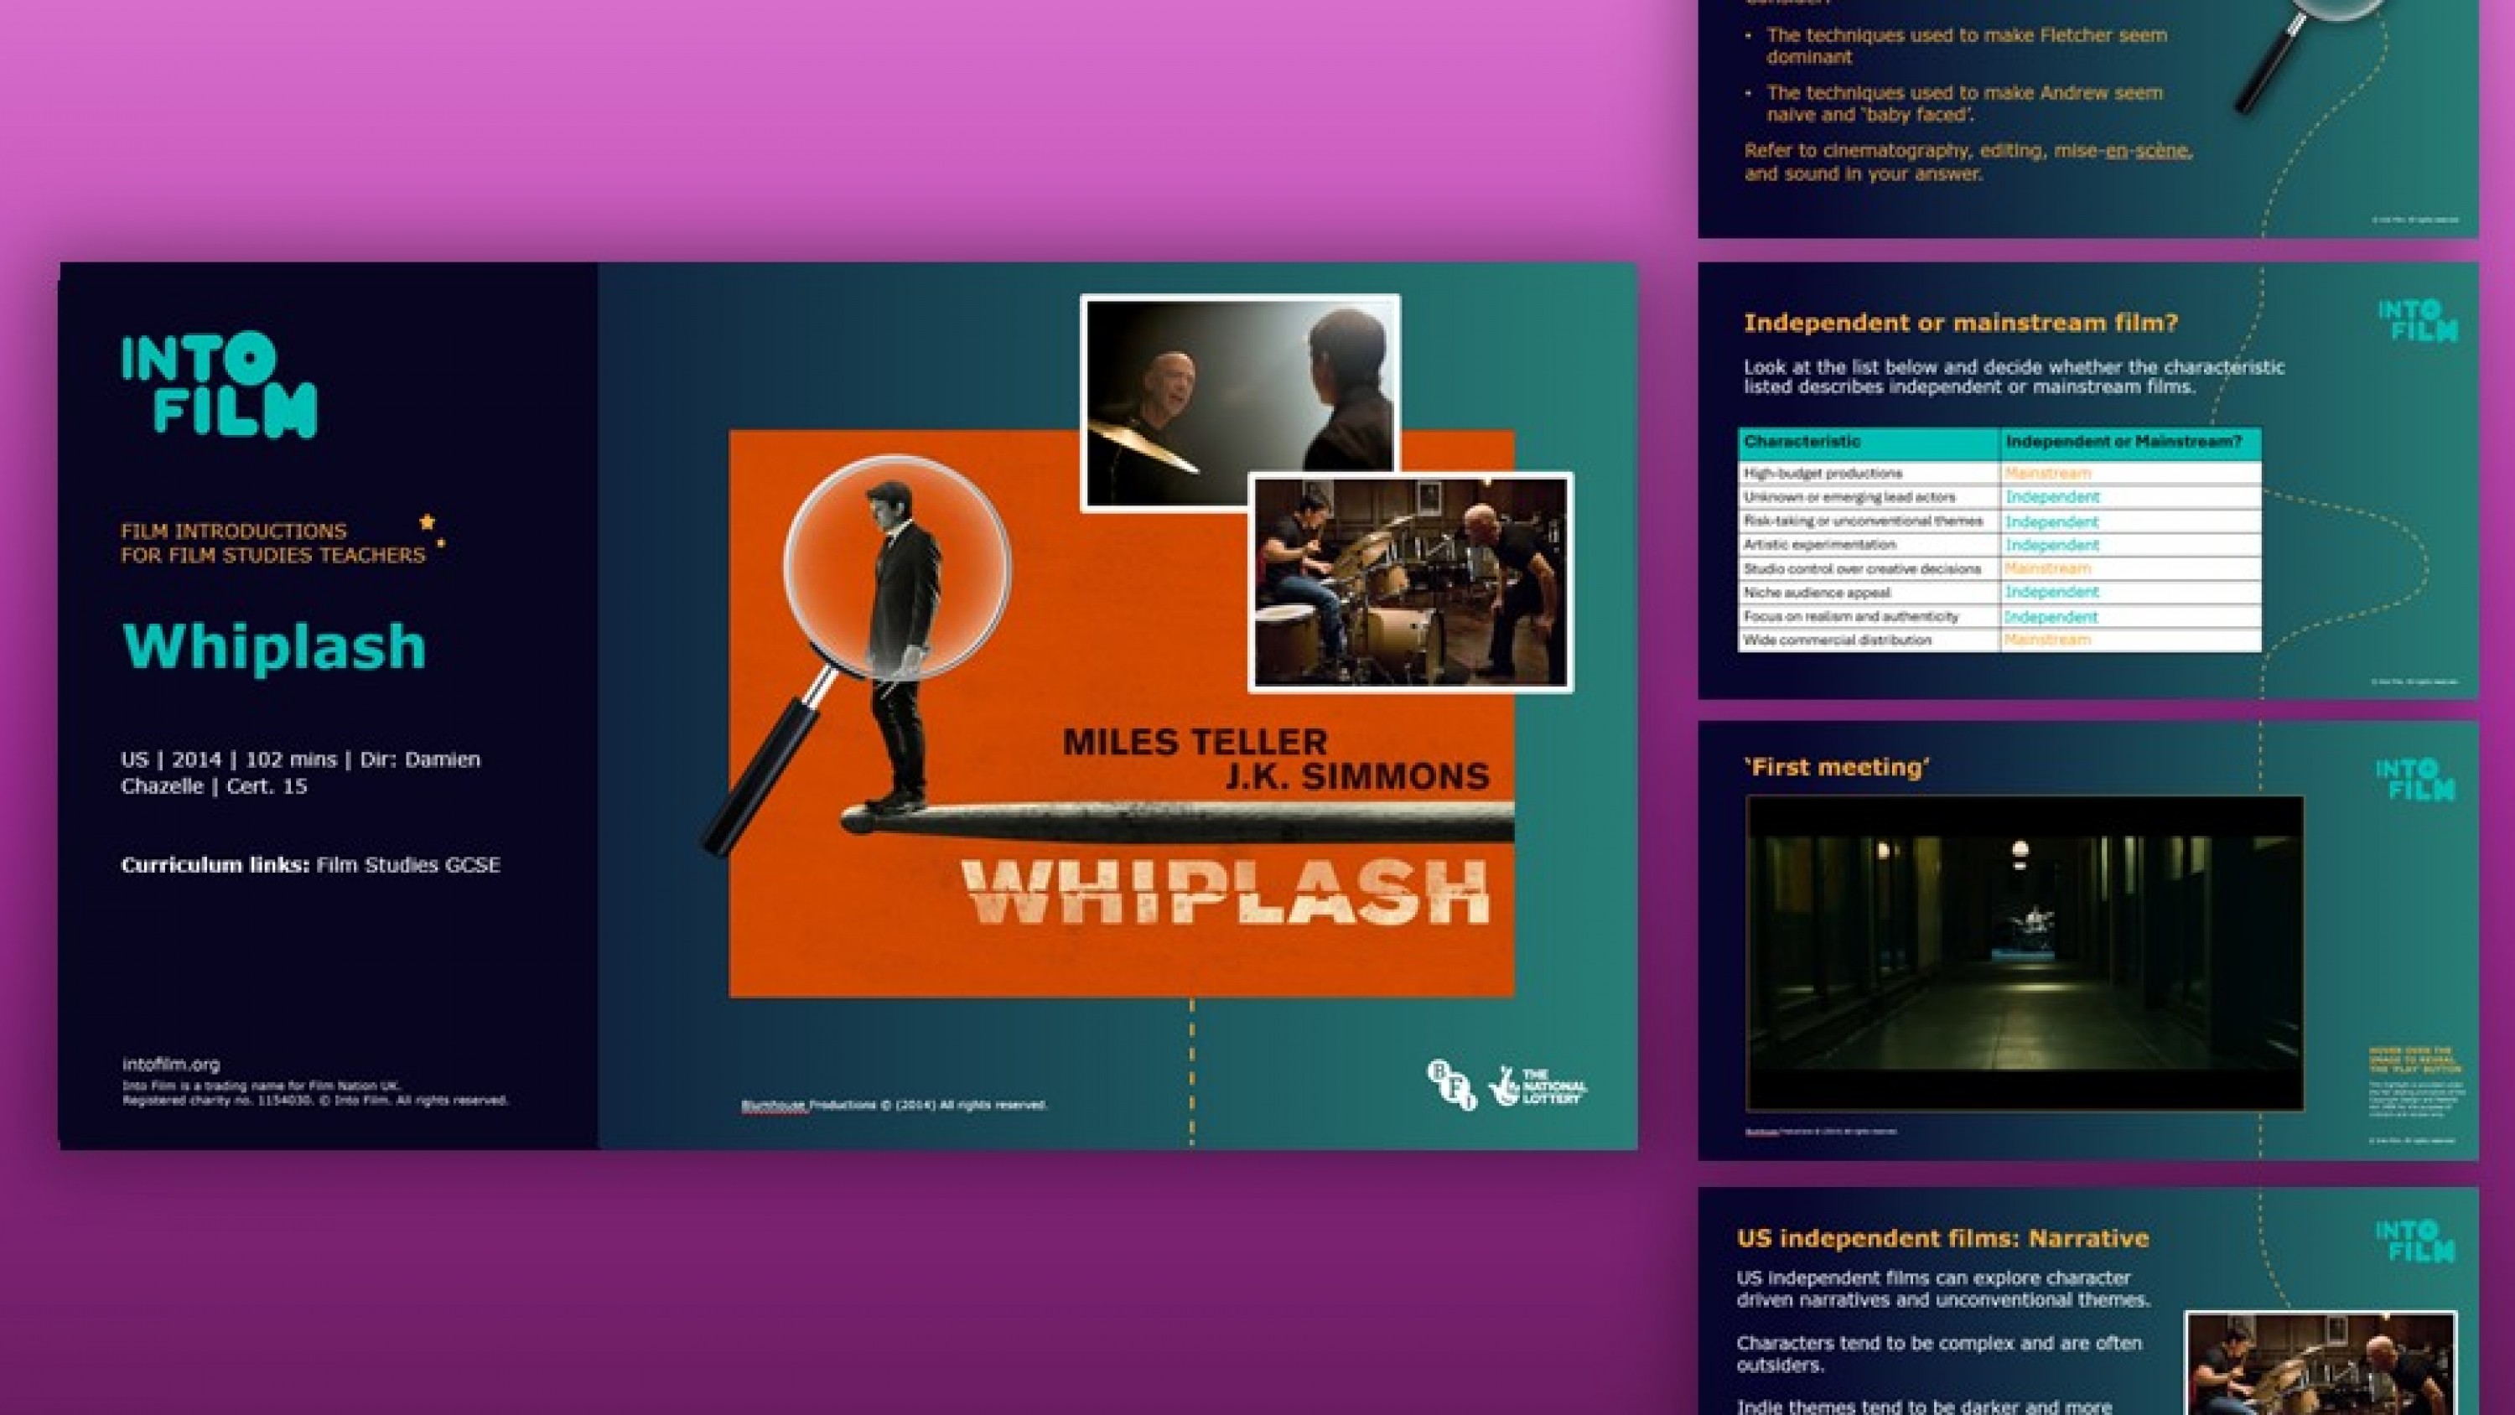Click 'Characters tend to be complex' paragraph
This screenshot has height=1415, width=2515.
1939,1355
